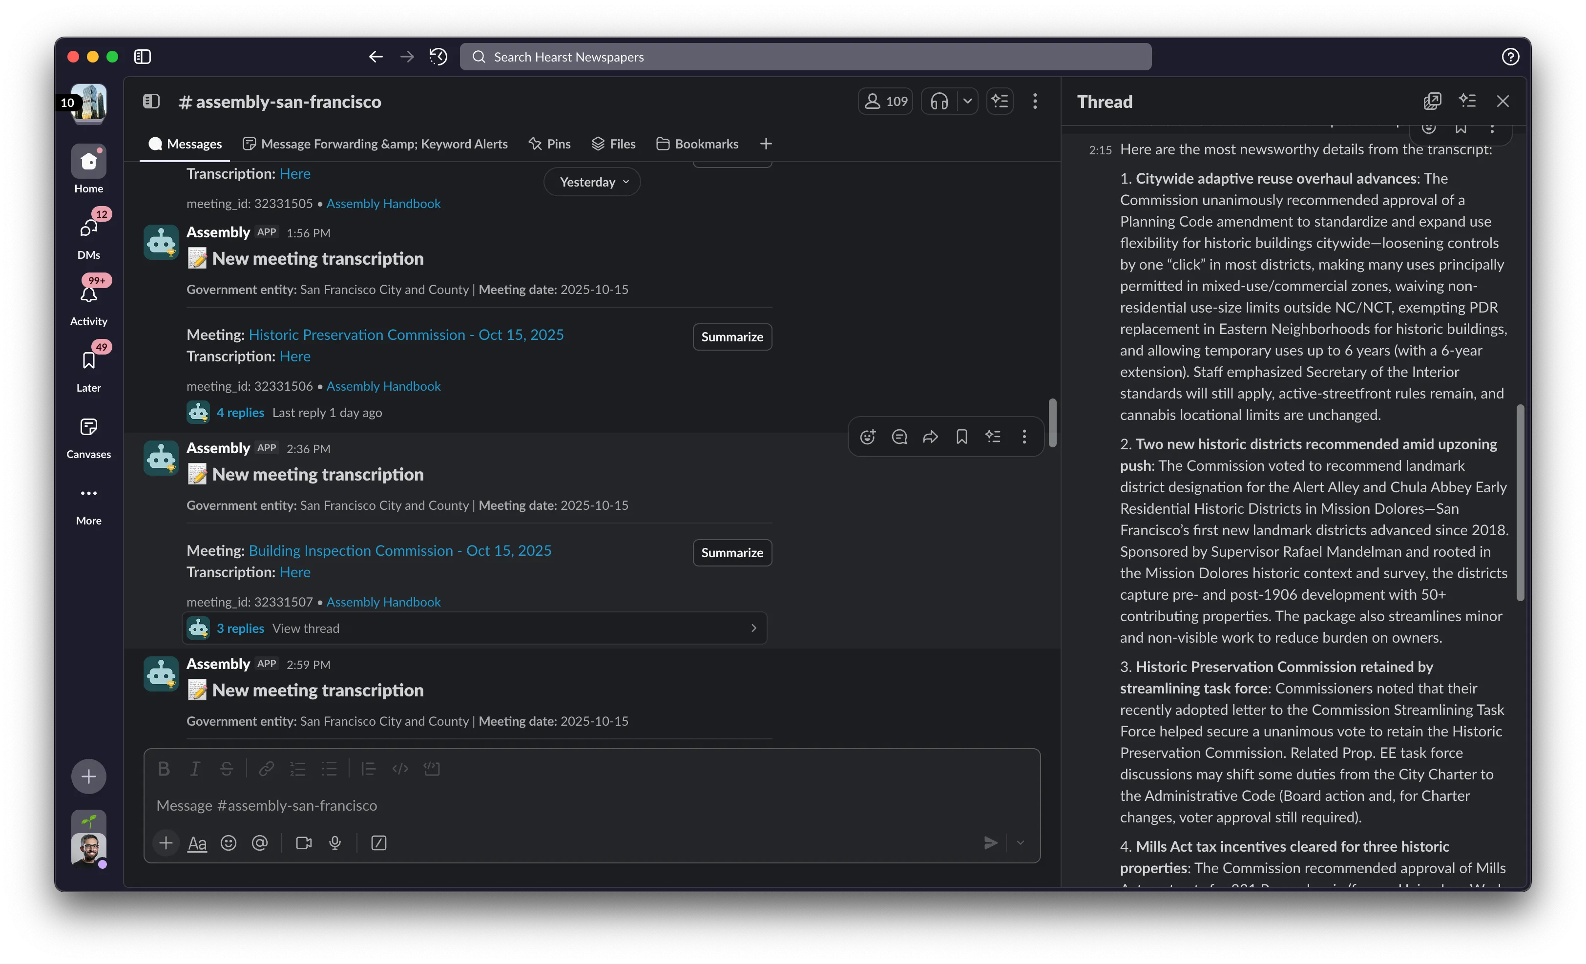1586x964 pixels.
Task: Toggle formatting toolbar with Aa button
Action: coord(197,842)
